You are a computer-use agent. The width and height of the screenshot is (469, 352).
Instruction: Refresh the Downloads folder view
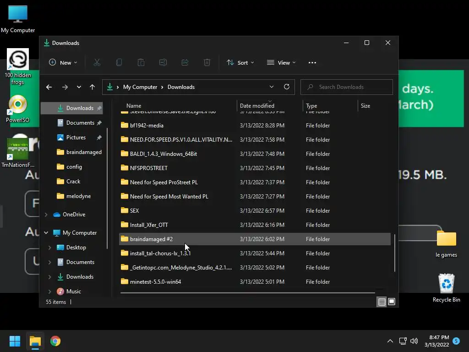(x=287, y=87)
